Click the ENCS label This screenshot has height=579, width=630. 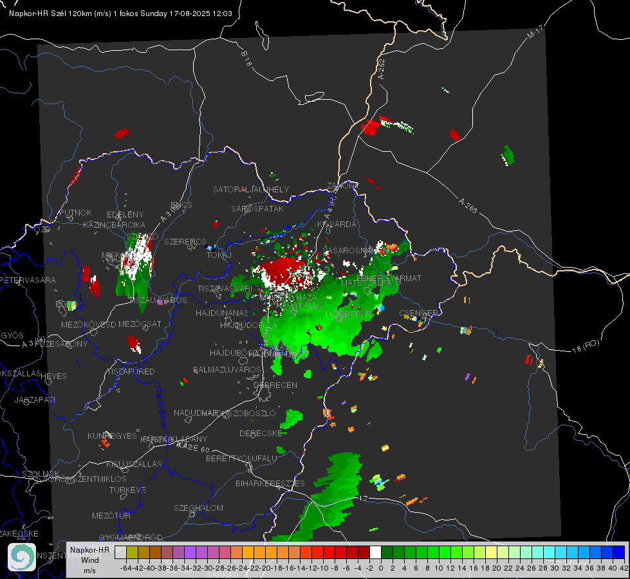[181, 205]
